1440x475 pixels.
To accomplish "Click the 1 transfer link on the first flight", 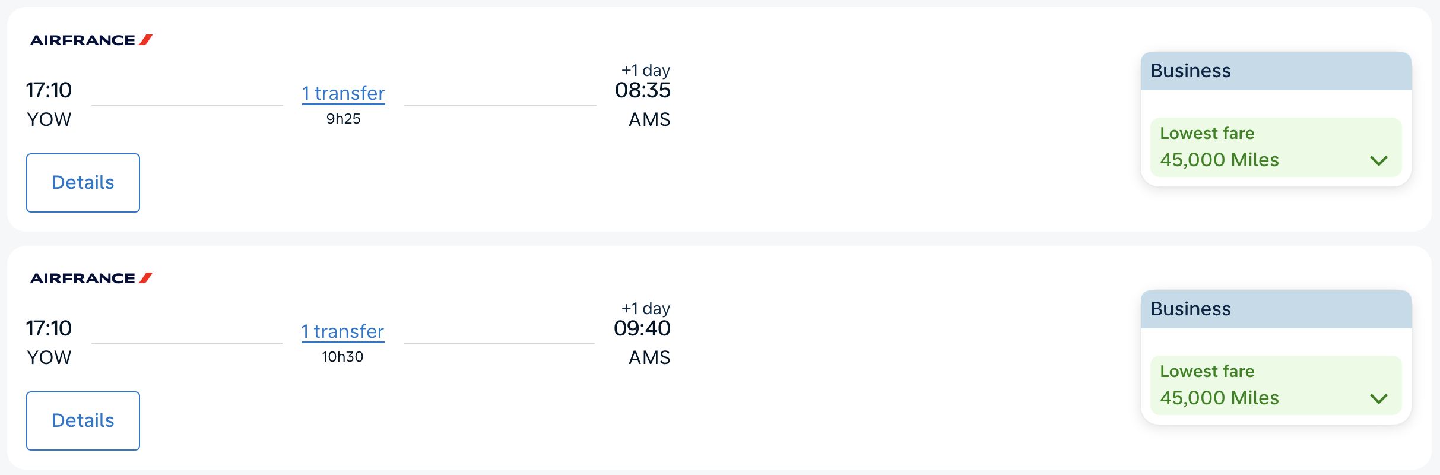I will point(342,93).
